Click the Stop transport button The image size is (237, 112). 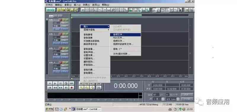click(50, 83)
